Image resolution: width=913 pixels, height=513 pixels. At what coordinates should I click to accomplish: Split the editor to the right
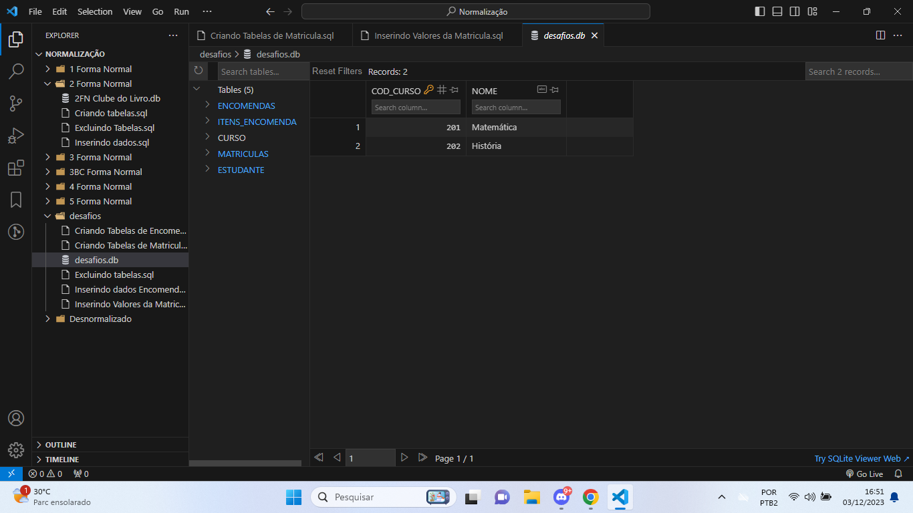880,35
